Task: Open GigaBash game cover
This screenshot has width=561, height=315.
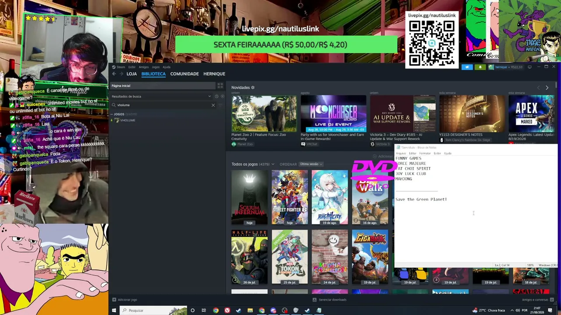Action: 370,257
